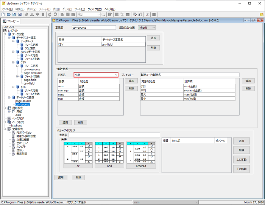Open the ファイル(F) menu

coord(7,9)
